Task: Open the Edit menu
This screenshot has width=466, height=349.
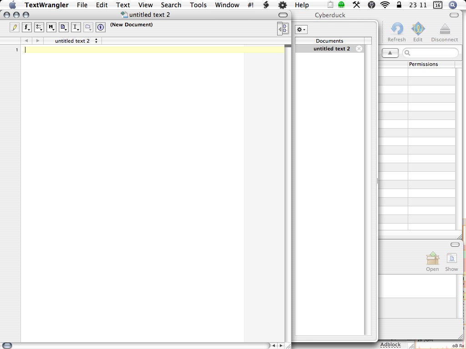Action: (x=101, y=5)
